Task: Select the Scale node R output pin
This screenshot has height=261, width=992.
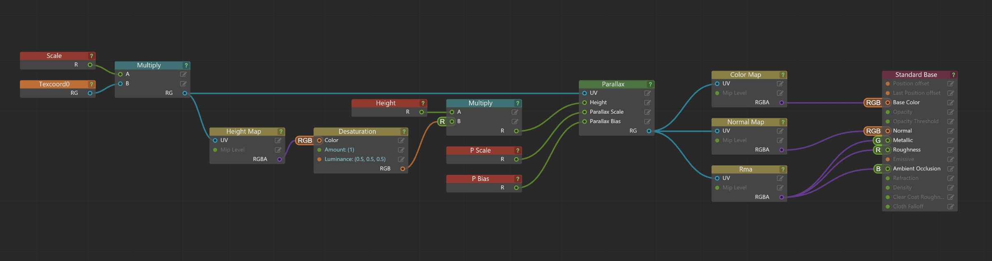Action: click(x=90, y=65)
